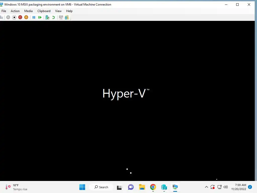Expand hidden system tray icons chevron
Image resolution: width=257 pixels, height=193 pixels.
[x=207, y=187]
